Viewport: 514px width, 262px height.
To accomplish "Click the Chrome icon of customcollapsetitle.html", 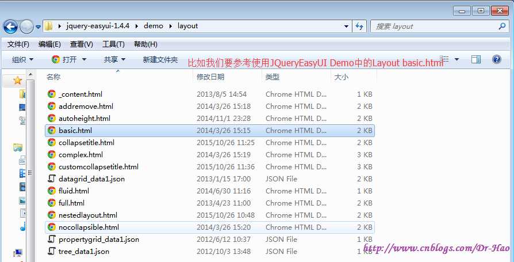I will pos(52,167).
